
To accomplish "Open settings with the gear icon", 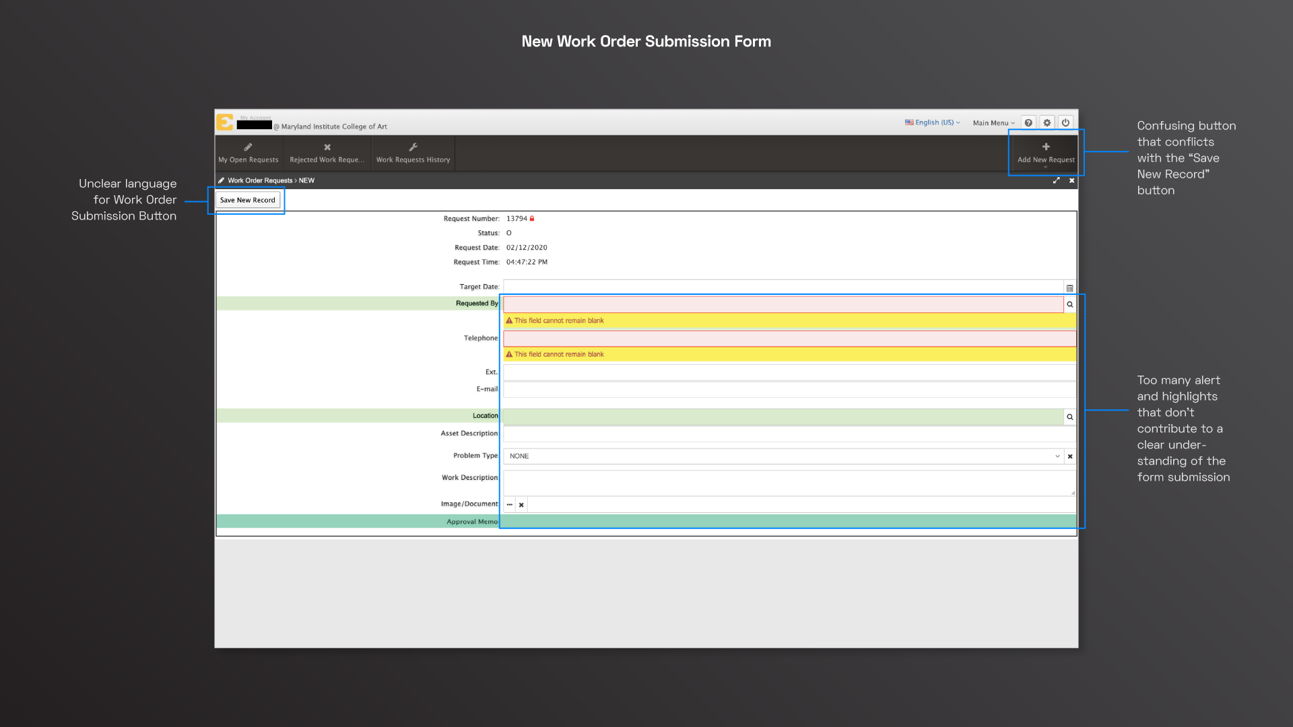I will pyautogui.click(x=1047, y=123).
